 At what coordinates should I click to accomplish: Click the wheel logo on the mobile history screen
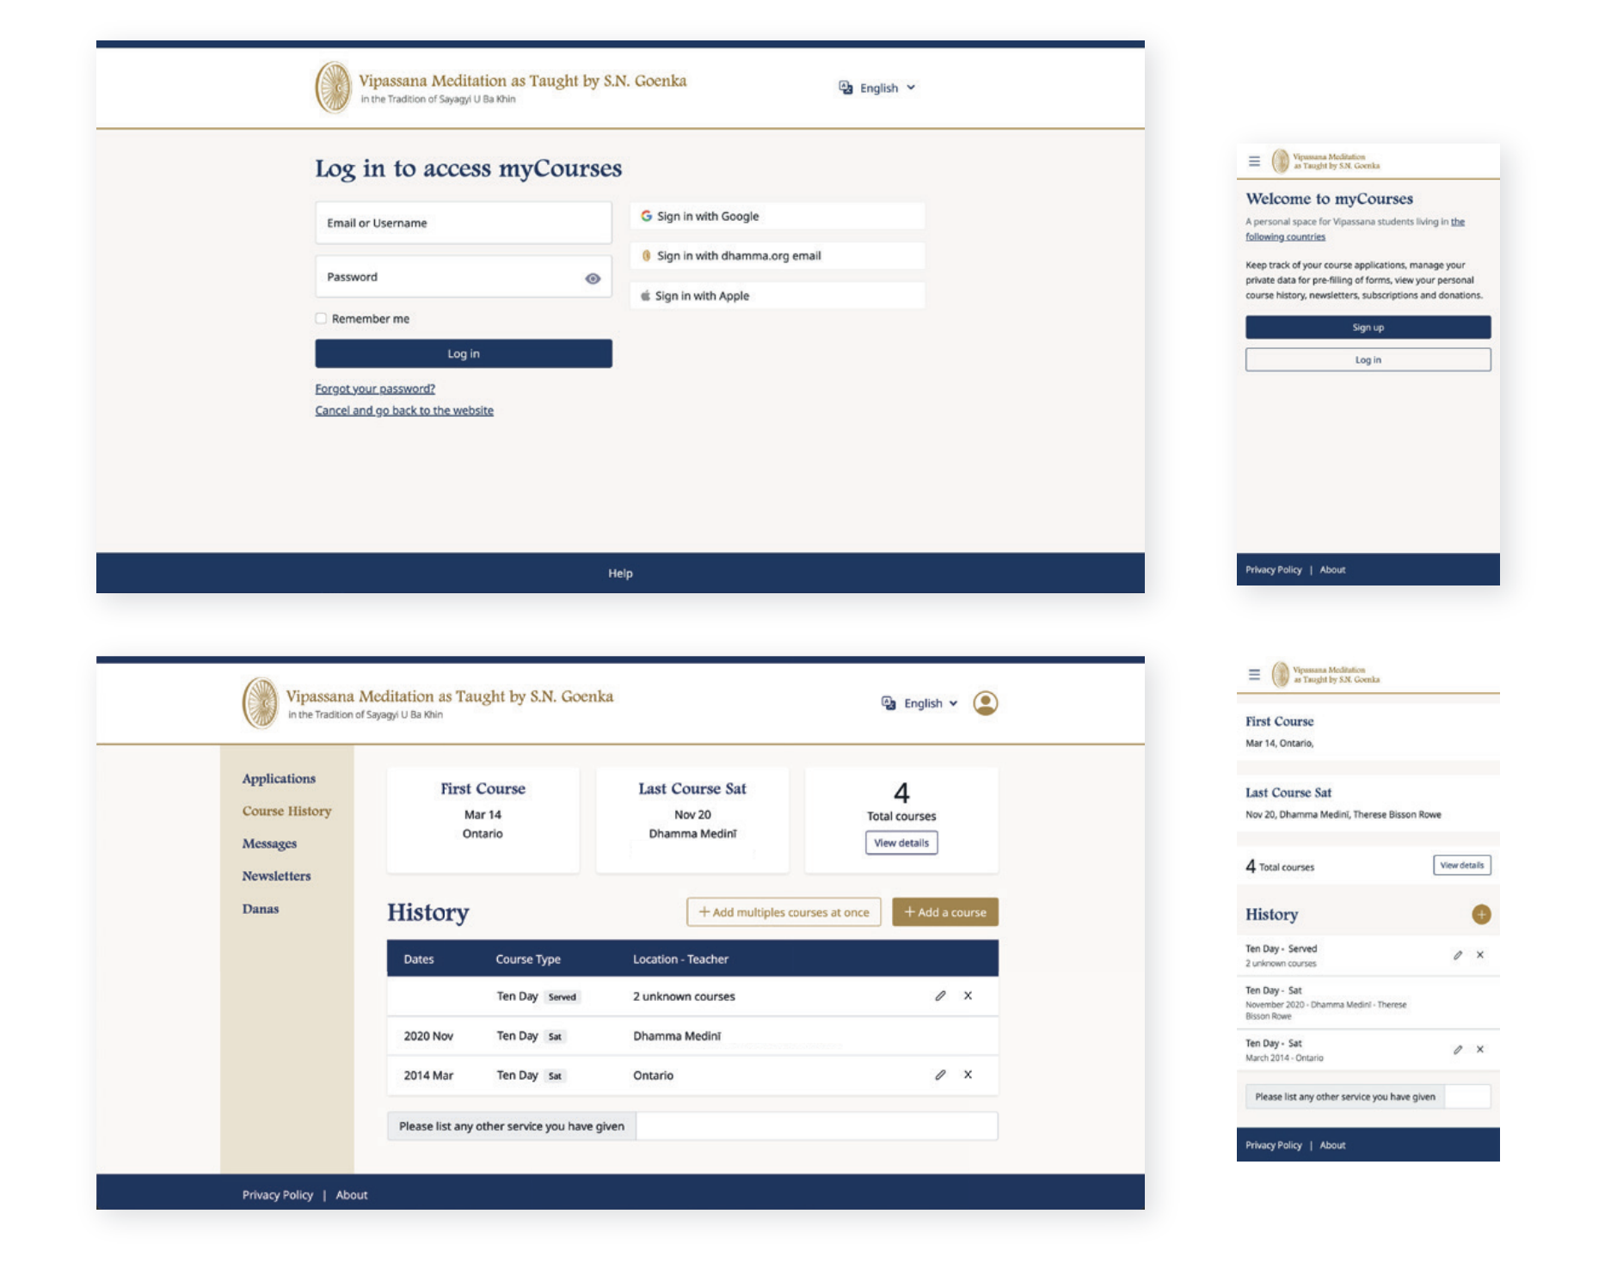(1281, 674)
